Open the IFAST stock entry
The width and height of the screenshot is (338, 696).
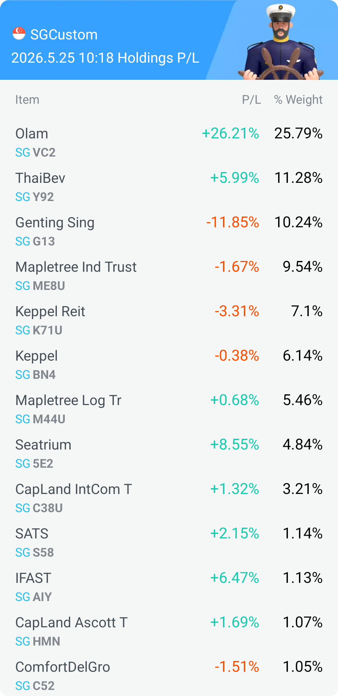pos(169,587)
